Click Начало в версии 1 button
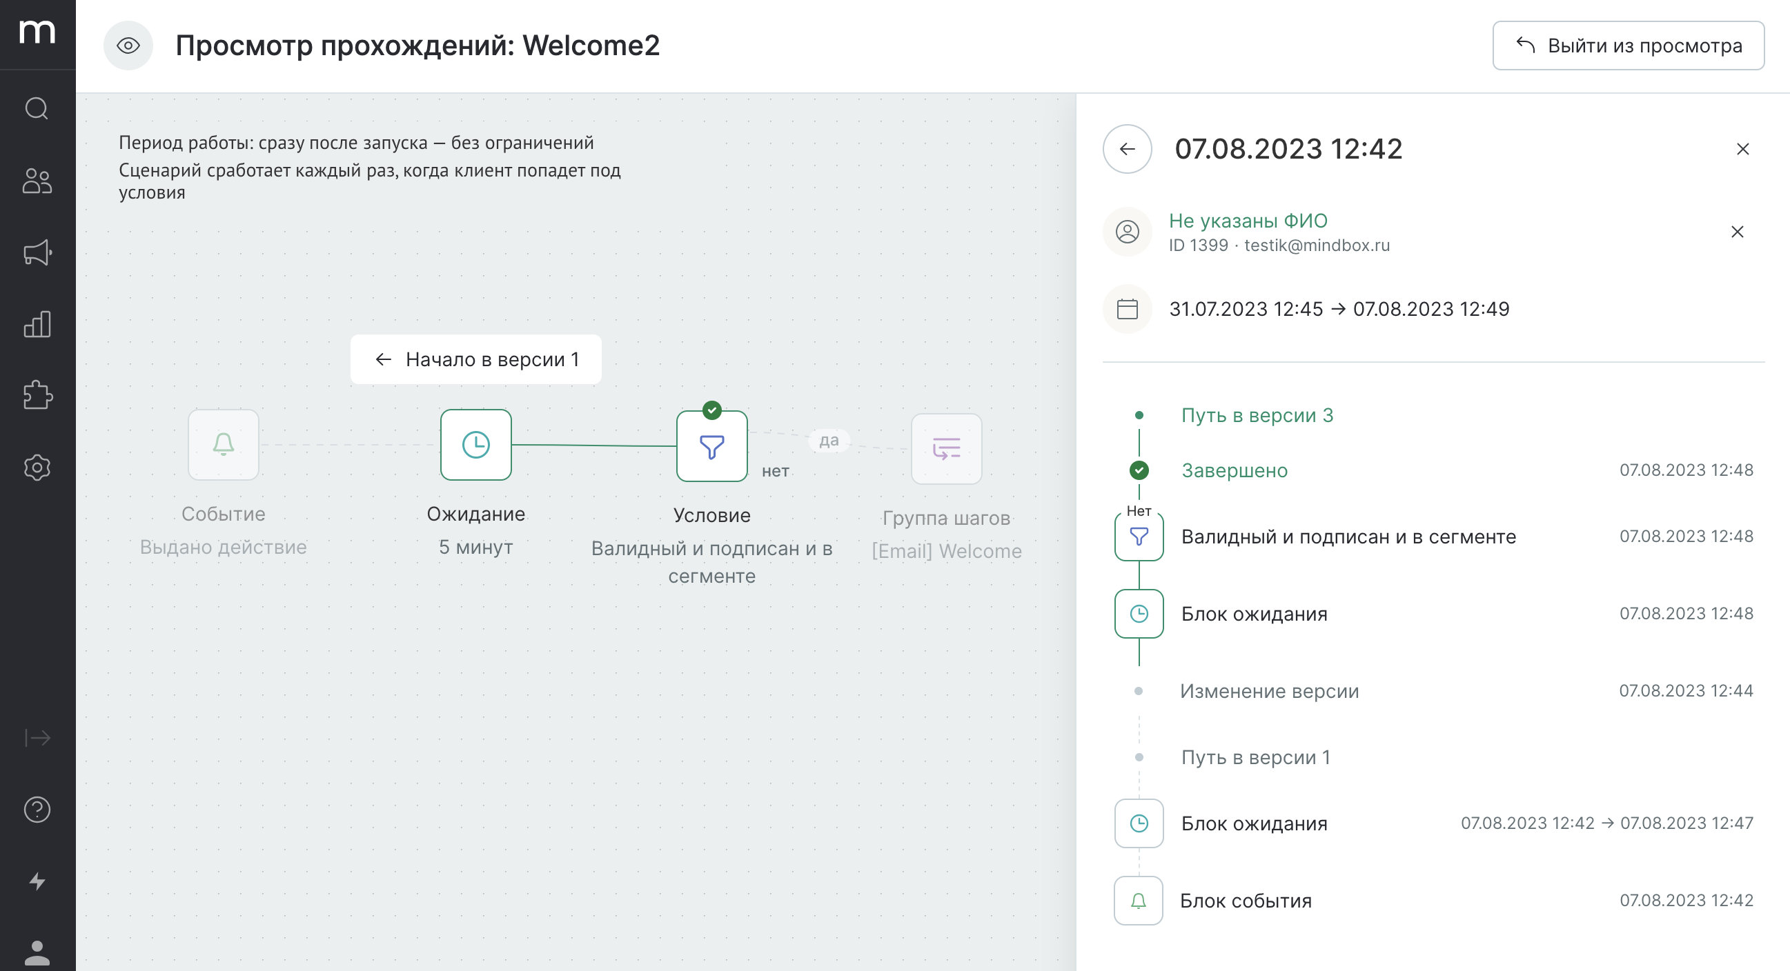 [476, 360]
